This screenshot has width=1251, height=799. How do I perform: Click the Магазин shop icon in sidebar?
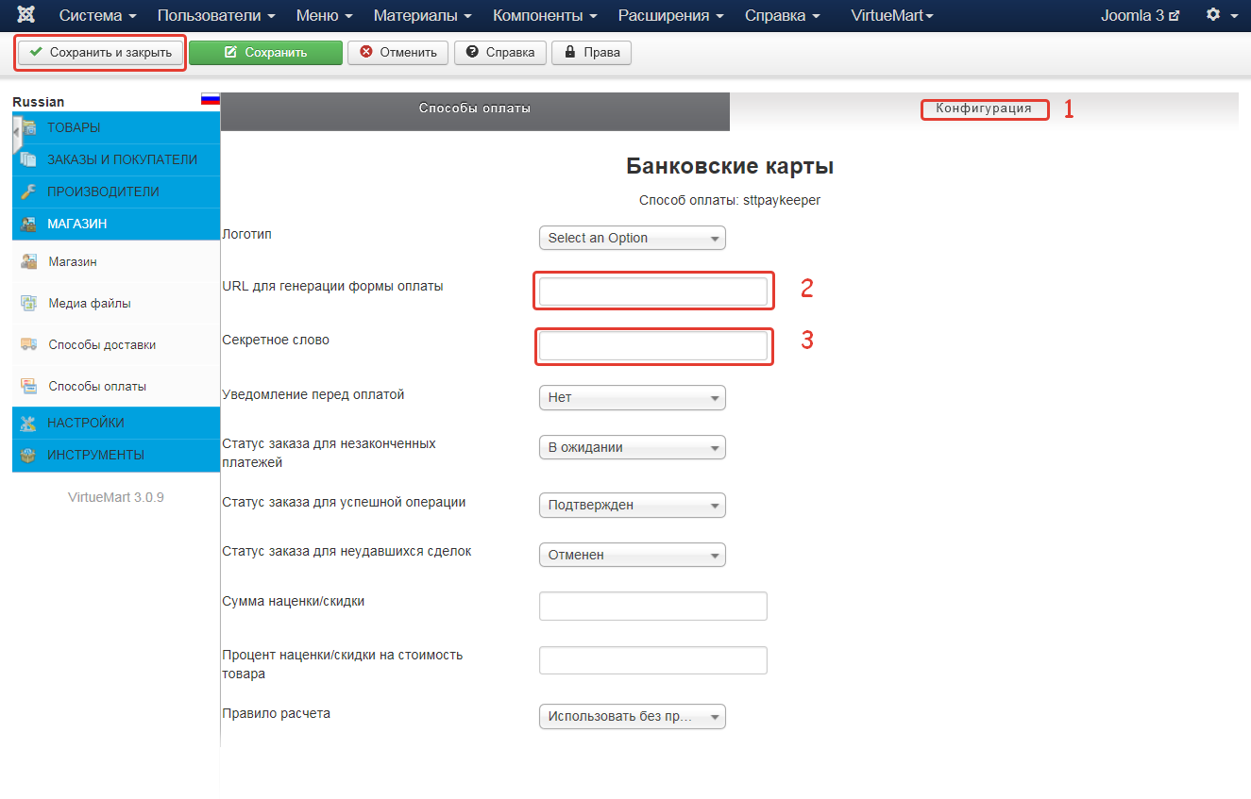28,262
